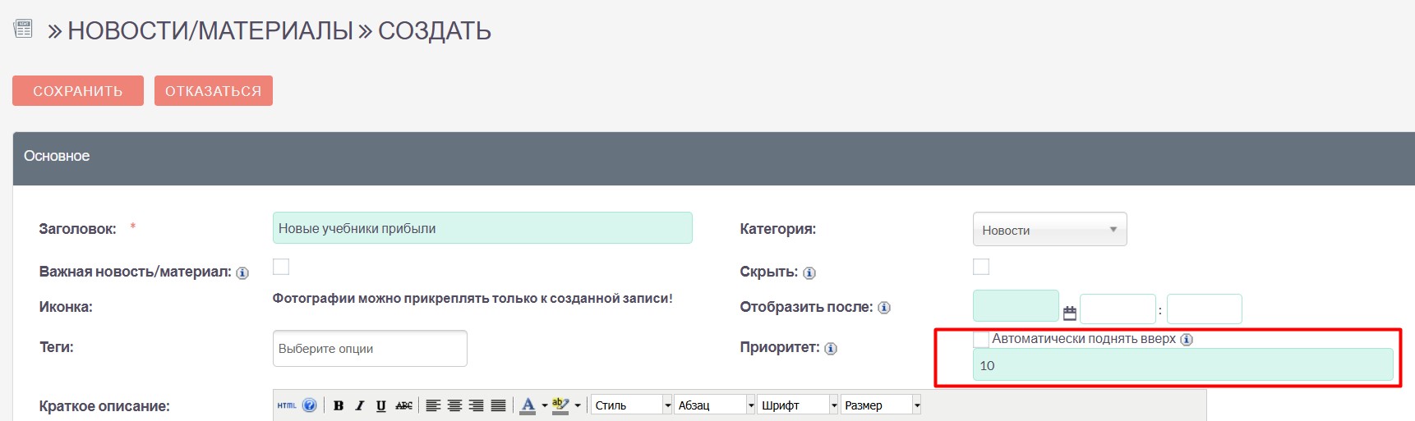This screenshot has height=421, width=1415.
Task: Apply italic formatting in editor toolbar
Action: click(x=359, y=405)
